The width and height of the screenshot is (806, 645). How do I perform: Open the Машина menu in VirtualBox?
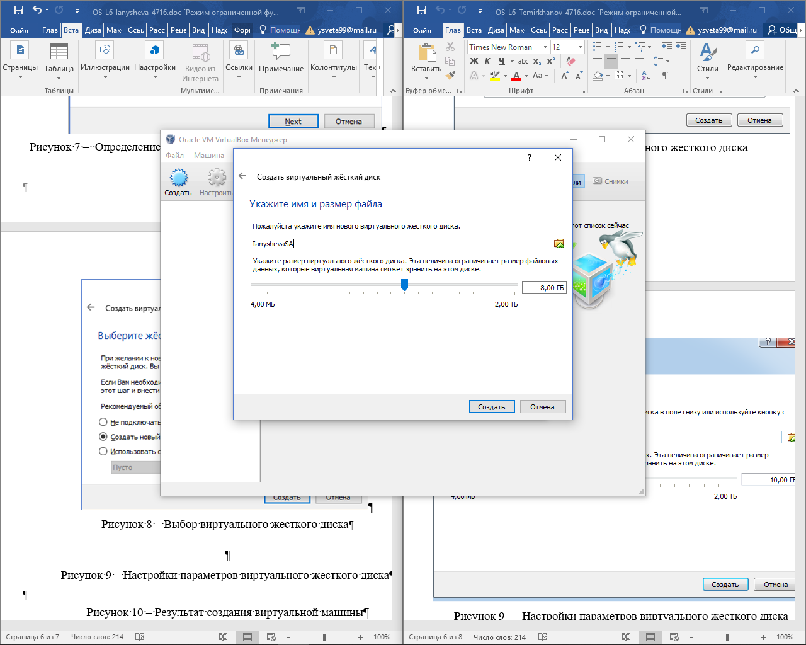coord(208,156)
